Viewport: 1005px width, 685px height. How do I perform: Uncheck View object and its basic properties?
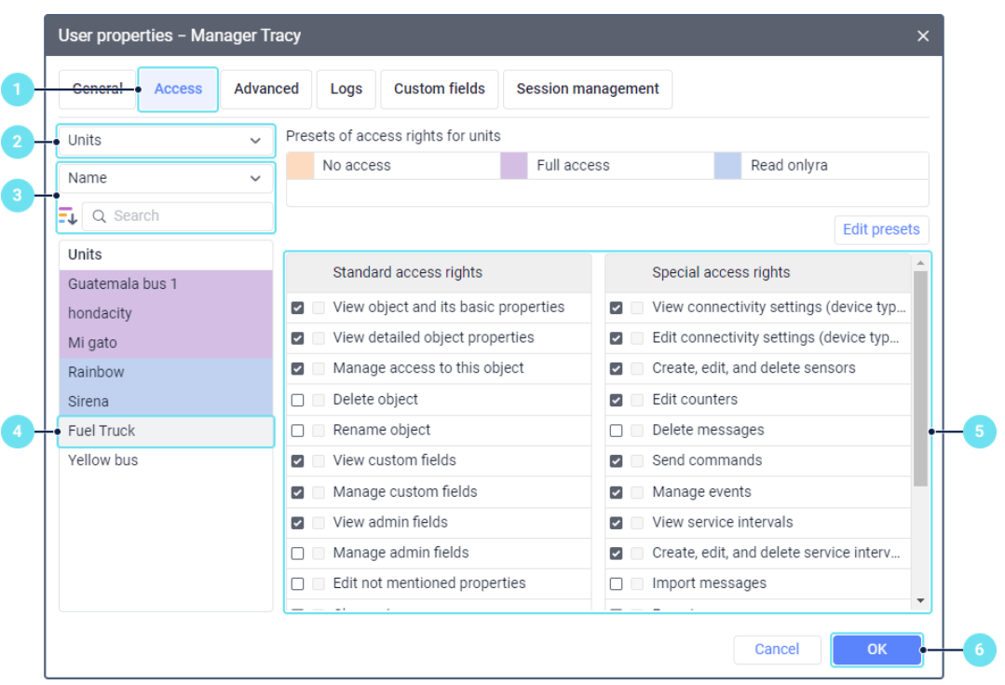pyautogui.click(x=297, y=308)
